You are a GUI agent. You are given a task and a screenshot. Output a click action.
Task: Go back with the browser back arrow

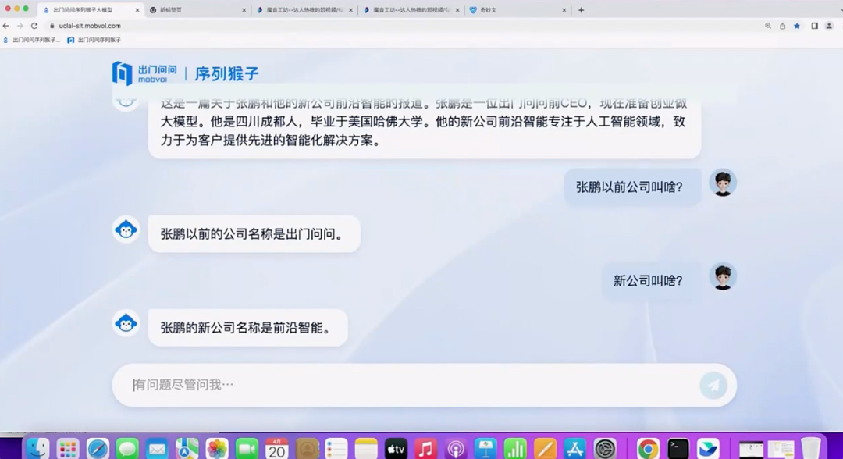tap(6, 26)
